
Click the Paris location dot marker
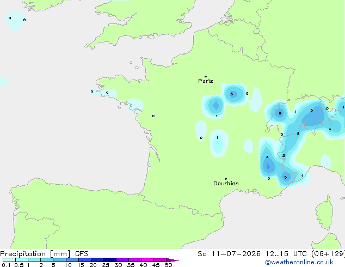click(206, 76)
